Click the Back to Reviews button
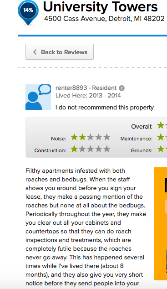This screenshot has height=289, width=167. (x=60, y=52)
